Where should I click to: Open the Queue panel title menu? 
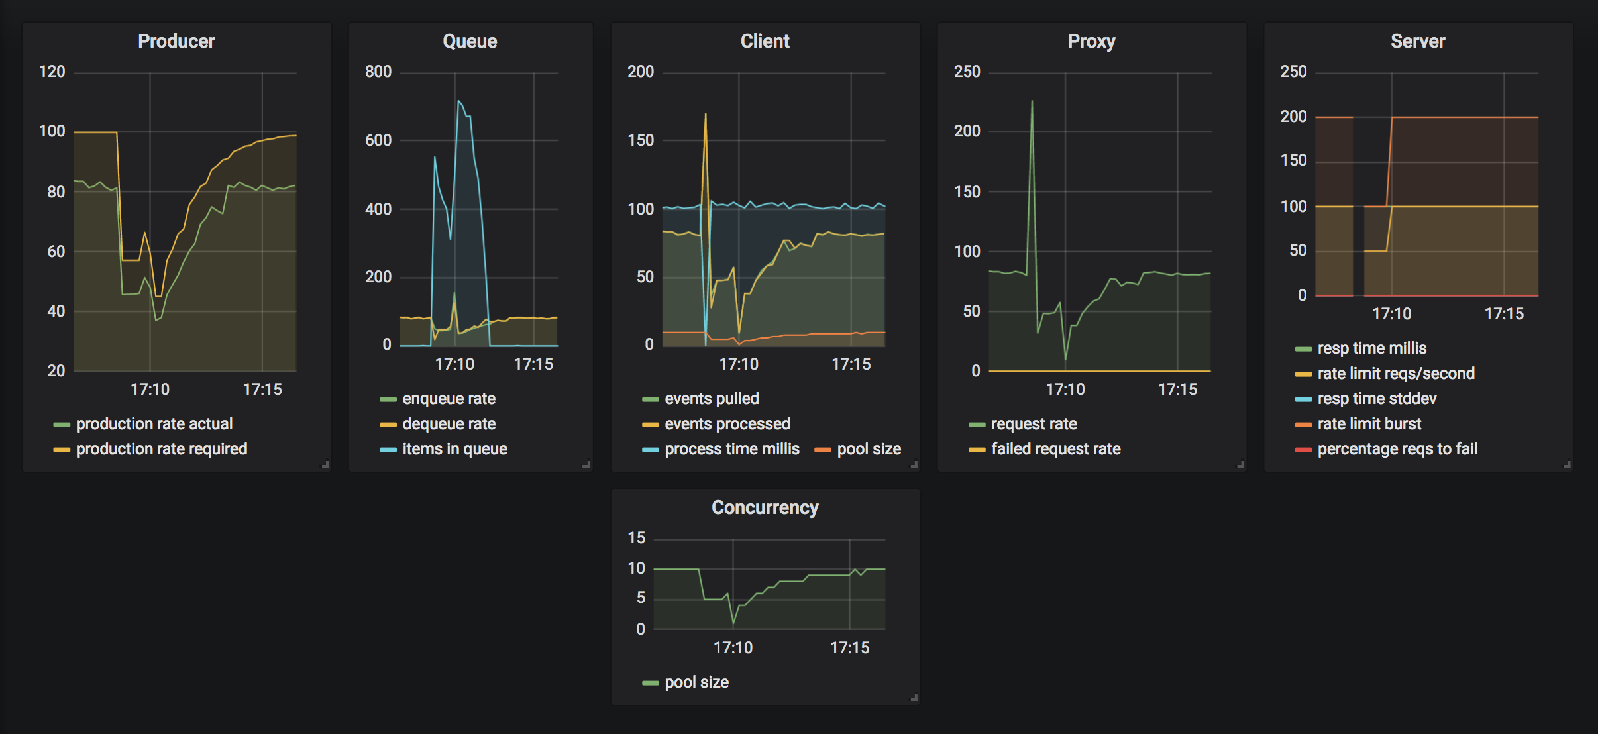click(470, 41)
